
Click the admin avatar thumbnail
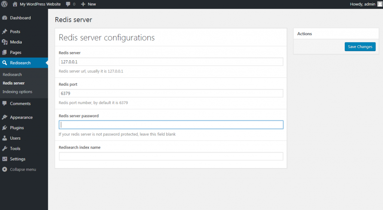tap(380, 4)
